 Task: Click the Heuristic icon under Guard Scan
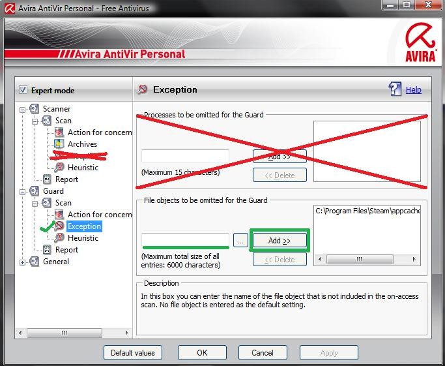(59, 238)
